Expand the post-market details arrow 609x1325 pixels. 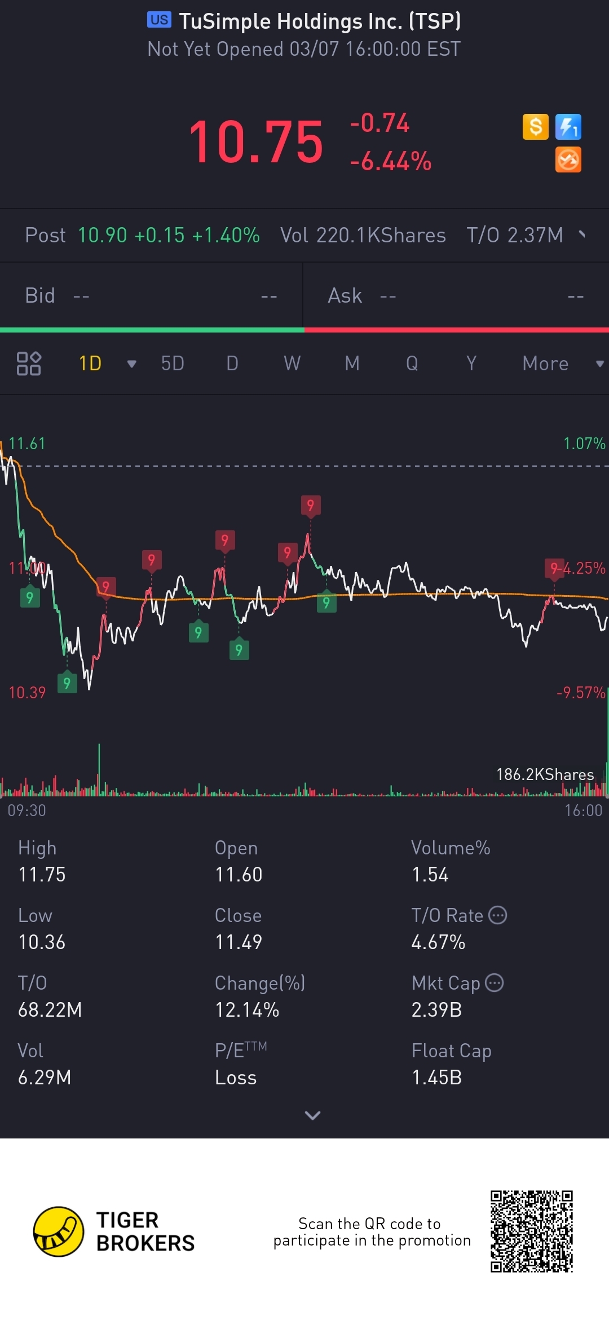pos(582,234)
